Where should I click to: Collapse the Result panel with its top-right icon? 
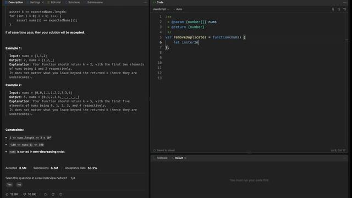tap(345, 158)
